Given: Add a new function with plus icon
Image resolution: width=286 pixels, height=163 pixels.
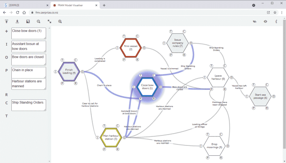Looking at the screenshot, I should point(7,31).
